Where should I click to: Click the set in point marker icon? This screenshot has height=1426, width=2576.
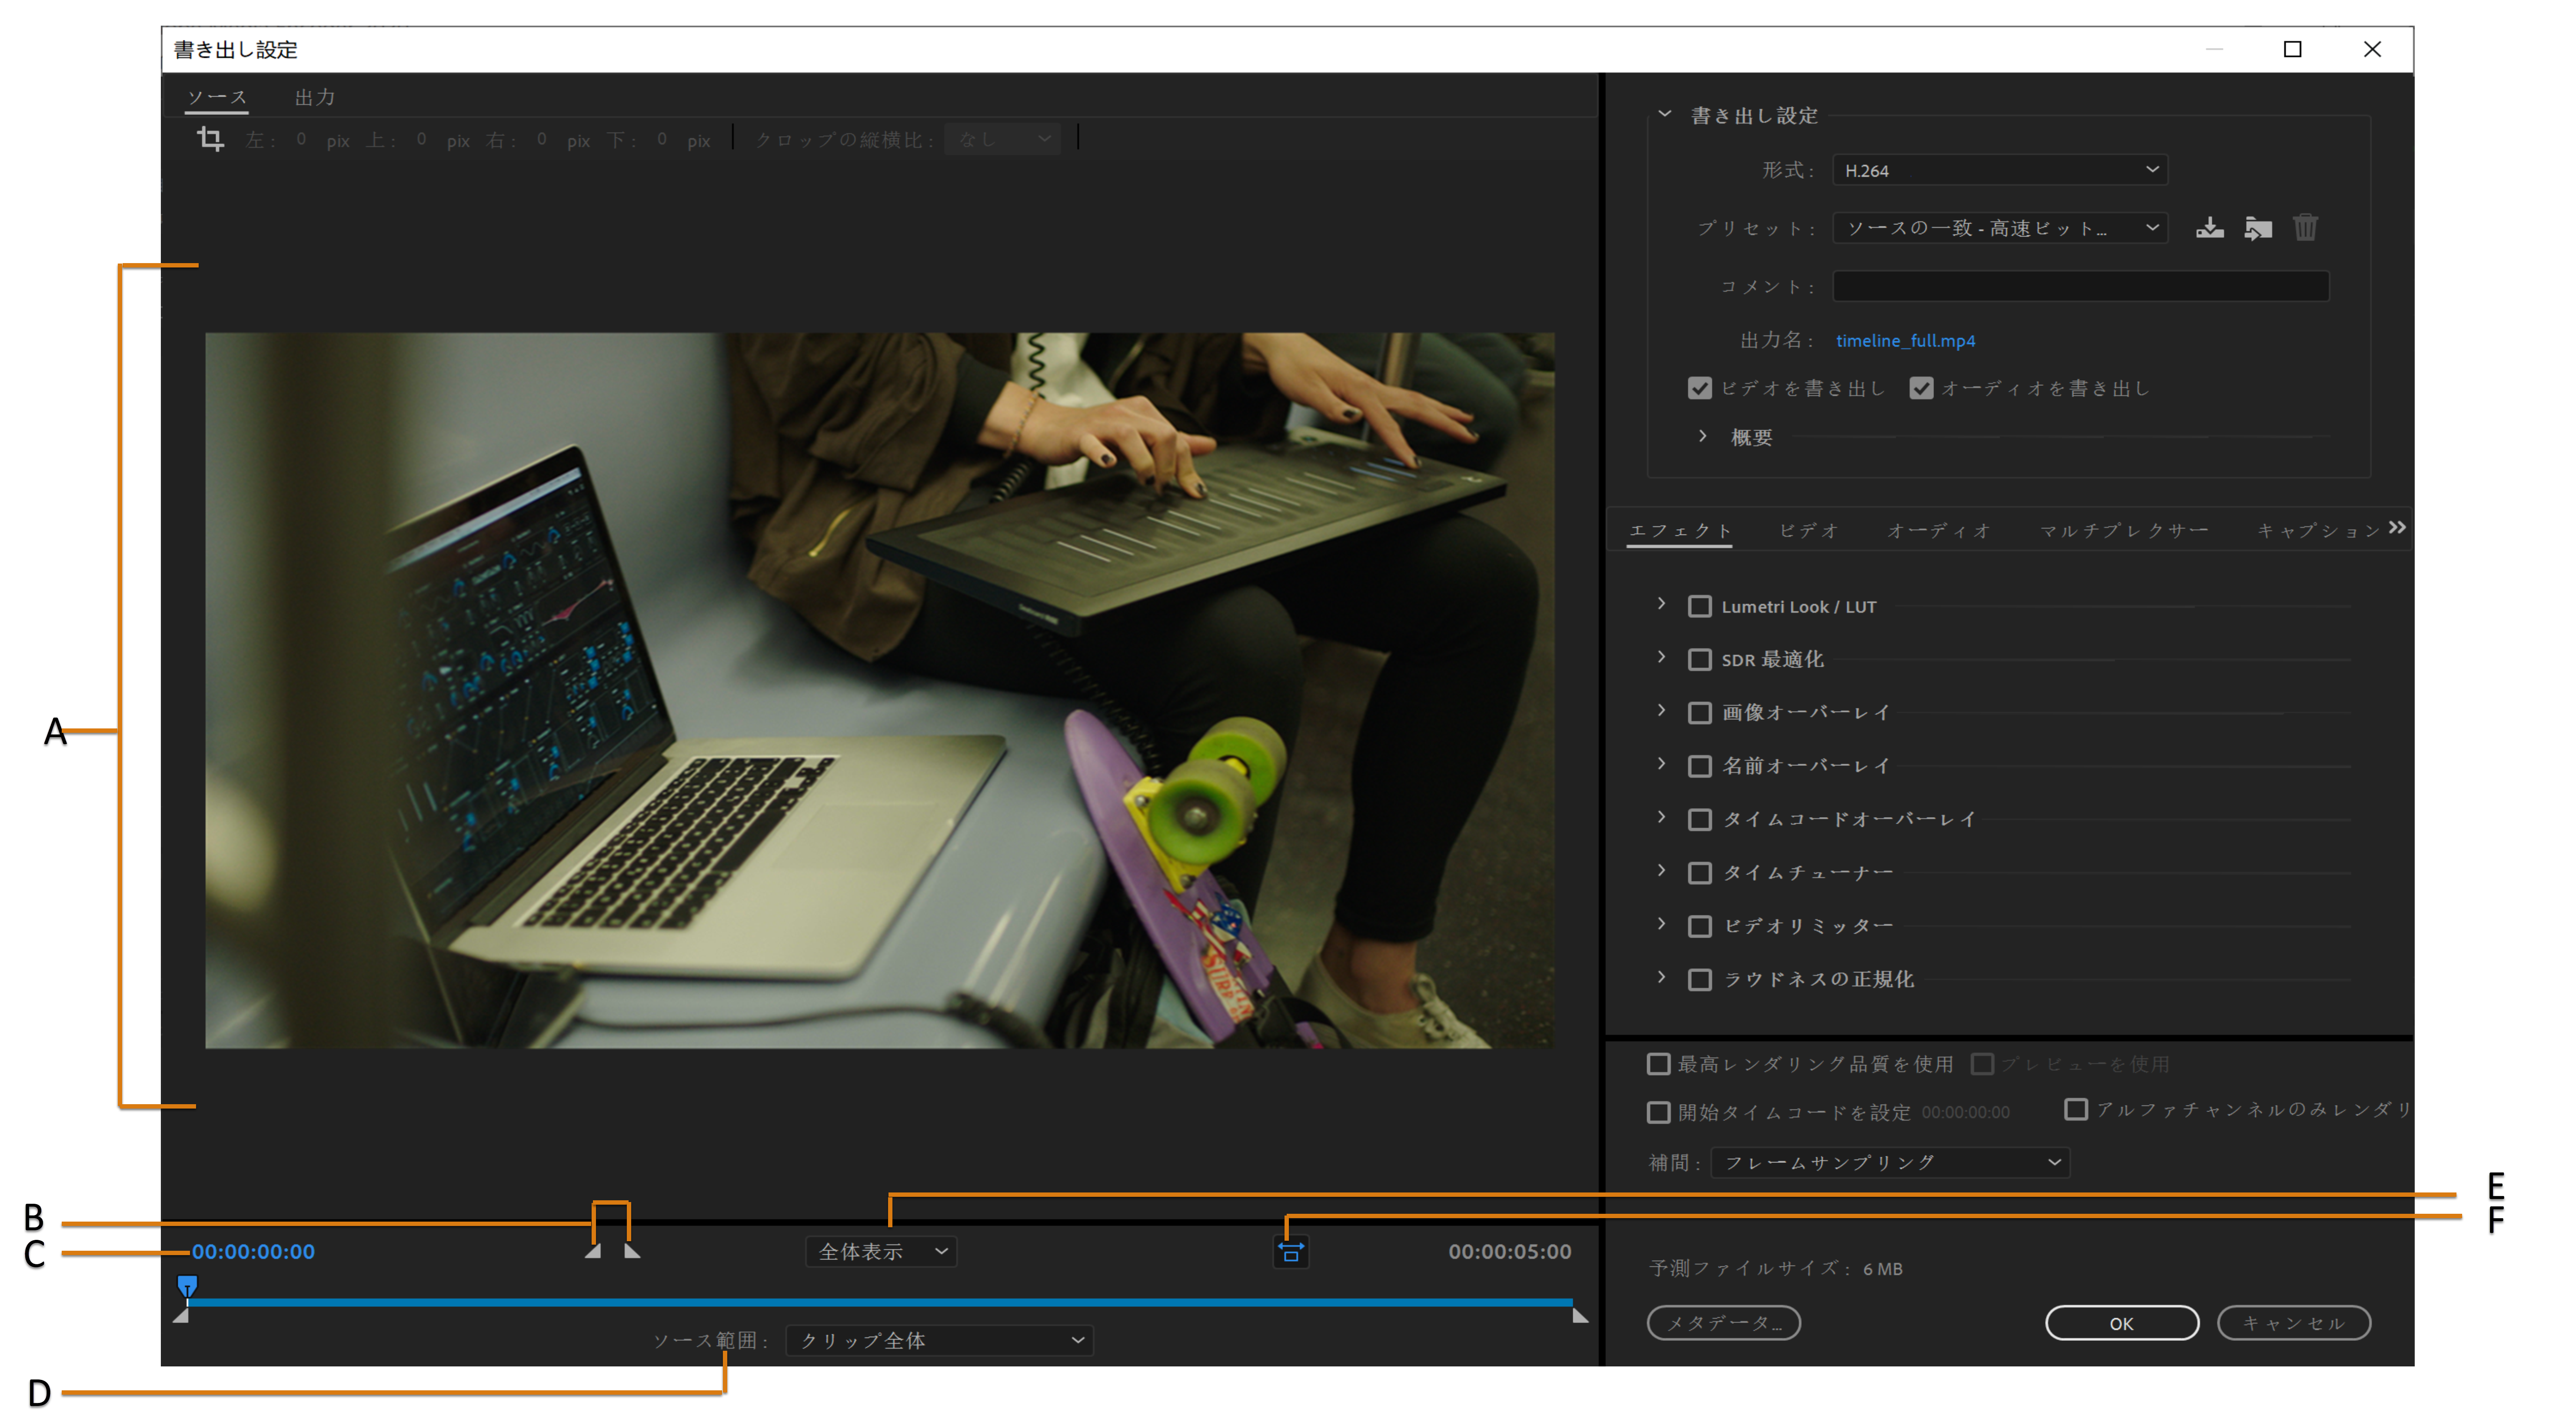(593, 1251)
